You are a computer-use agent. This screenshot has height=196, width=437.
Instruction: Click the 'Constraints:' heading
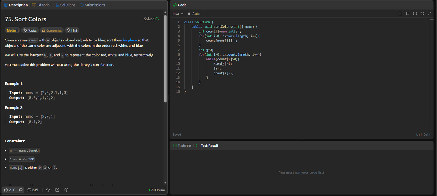pyautogui.click(x=15, y=141)
